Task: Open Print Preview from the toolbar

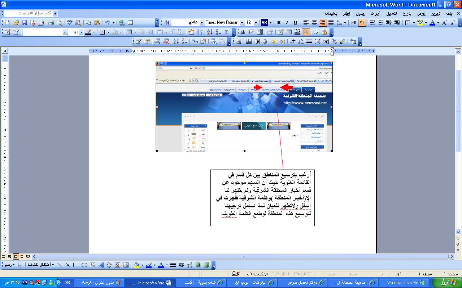Action: 60,23
